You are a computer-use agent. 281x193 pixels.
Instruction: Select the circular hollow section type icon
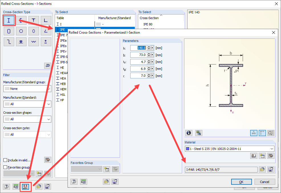coord(21,31)
